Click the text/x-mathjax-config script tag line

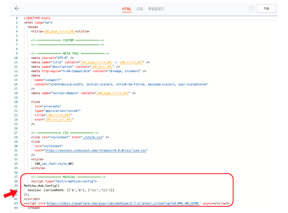coord(64,181)
